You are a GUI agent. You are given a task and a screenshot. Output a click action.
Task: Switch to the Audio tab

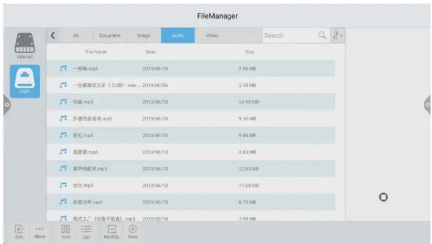[x=178, y=35]
